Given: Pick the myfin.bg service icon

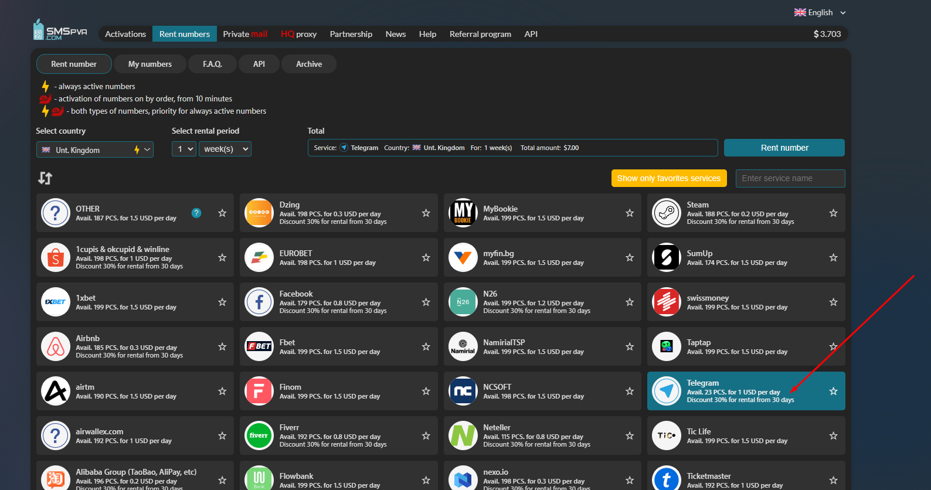Looking at the screenshot, I should pyautogui.click(x=463, y=257).
